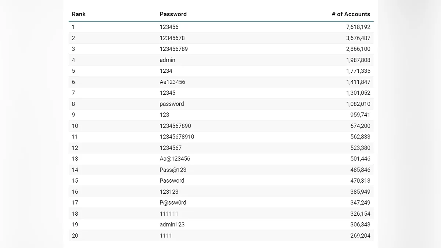This screenshot has width=441, height=248.
Task: Click the '12345678910' password entry
Action: (x=177, y=137)
